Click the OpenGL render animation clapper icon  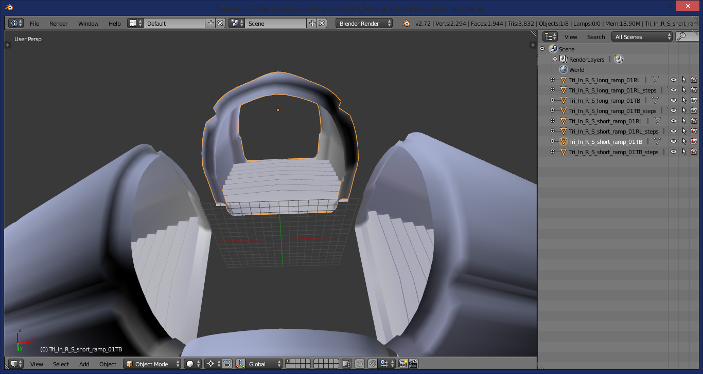pyautogui.click(x=413, y=364)
